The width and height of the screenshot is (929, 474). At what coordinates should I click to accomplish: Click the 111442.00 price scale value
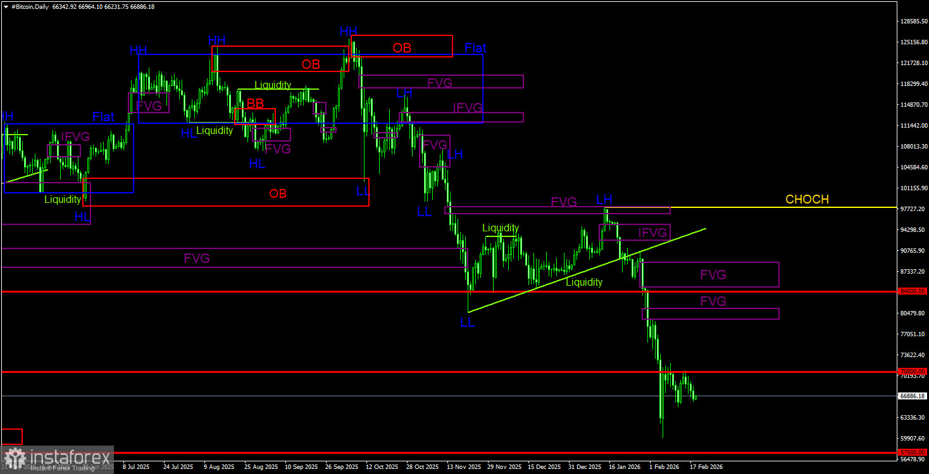click(x=914, y=126)
